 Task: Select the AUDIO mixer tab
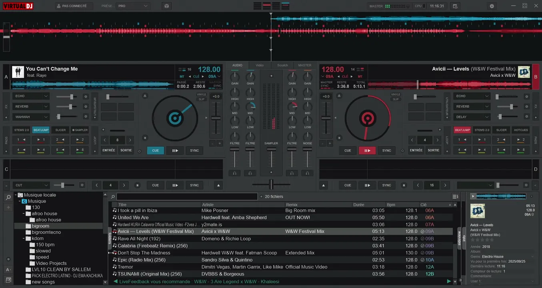[237, 65]
